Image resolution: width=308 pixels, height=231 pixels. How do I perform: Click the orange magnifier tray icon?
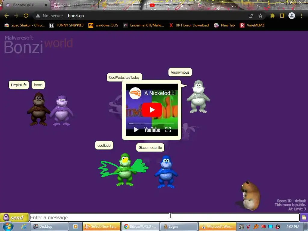(256, 227)
